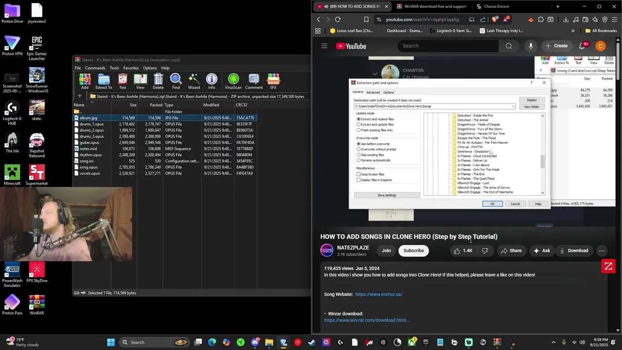Open the Find tool in WinRAR
Screen dimensions: 622x350
click(176, 81)
